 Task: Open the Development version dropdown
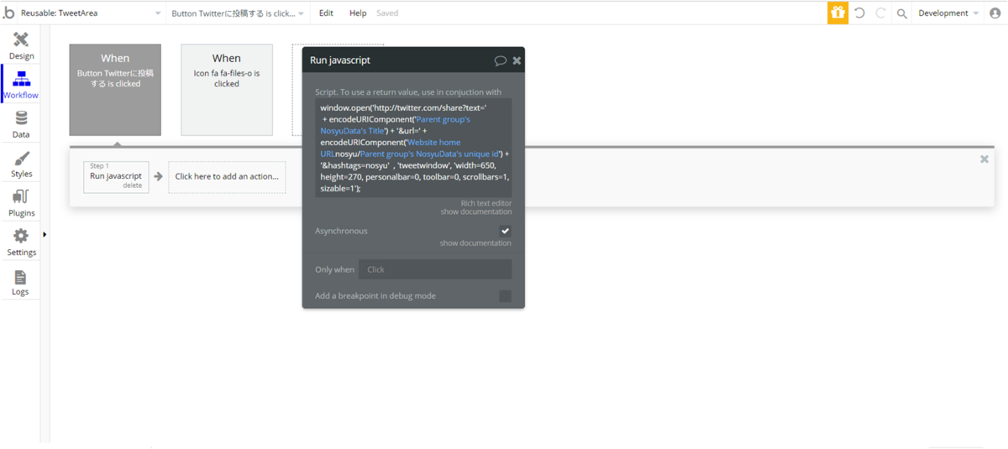(948, 13)
